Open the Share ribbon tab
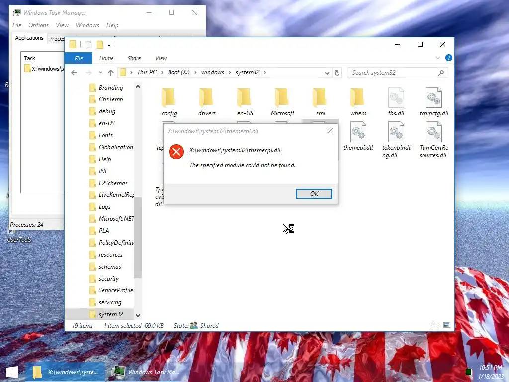This screenshot has height=382, width=509. (x=134, y=58)
